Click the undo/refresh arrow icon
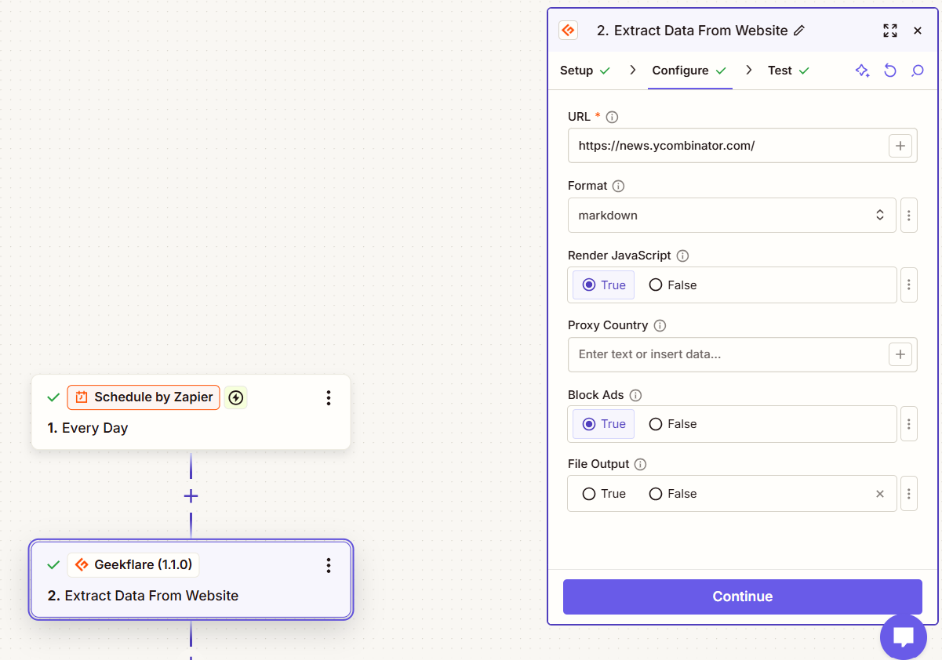 (890, 71)
